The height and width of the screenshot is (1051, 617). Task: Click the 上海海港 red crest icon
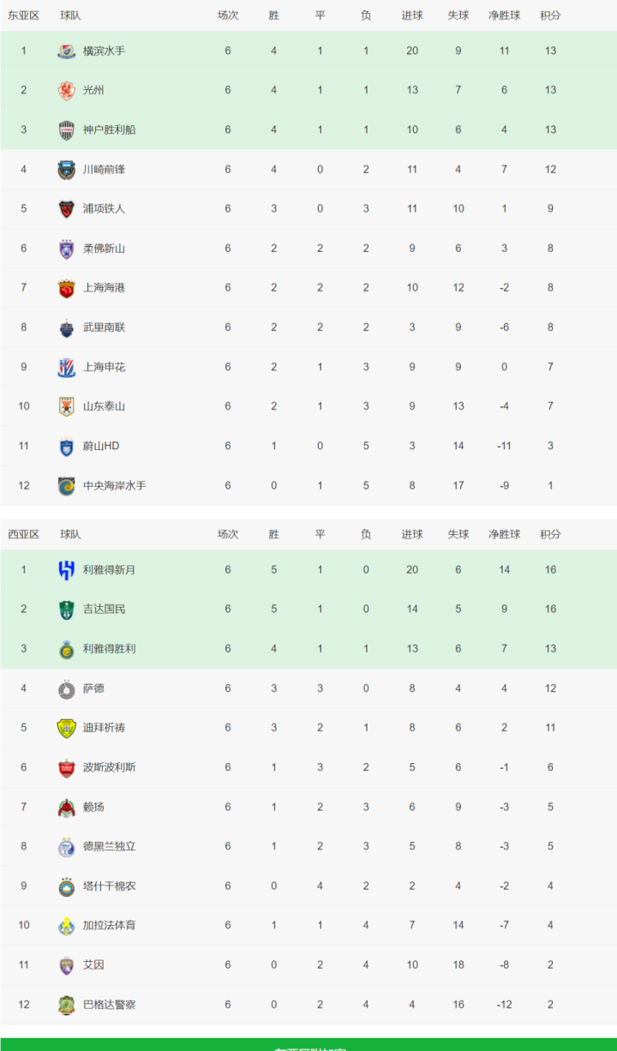click(67, 288)
